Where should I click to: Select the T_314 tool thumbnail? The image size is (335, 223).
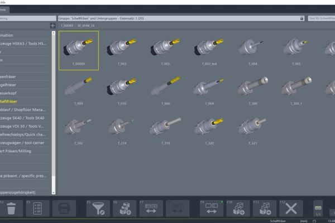point(122,130)
